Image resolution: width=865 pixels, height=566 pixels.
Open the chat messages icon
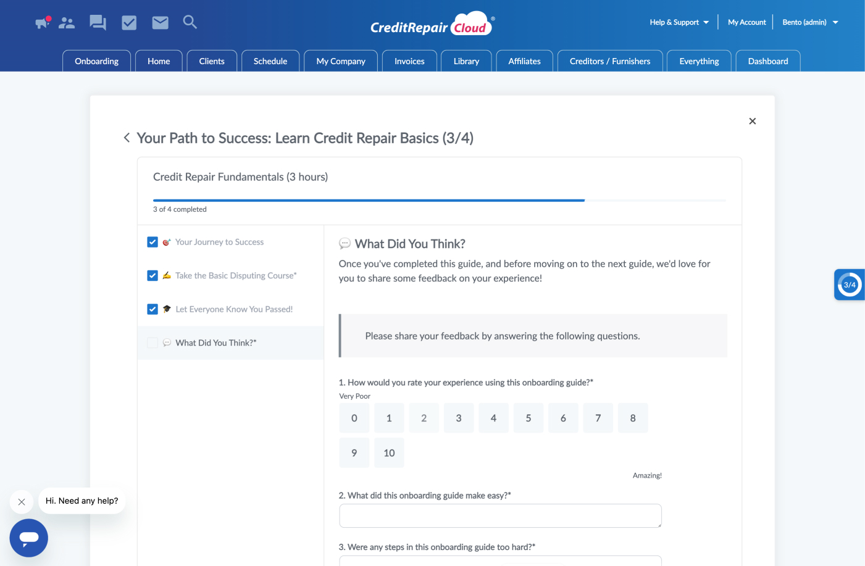98,23
